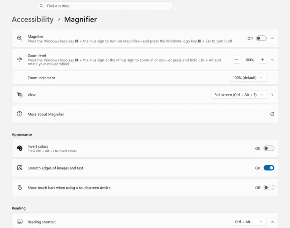Open the Zoom increment 100% dropdown
The width and height of the screenshot is (290, 228).
click(248, 78)
